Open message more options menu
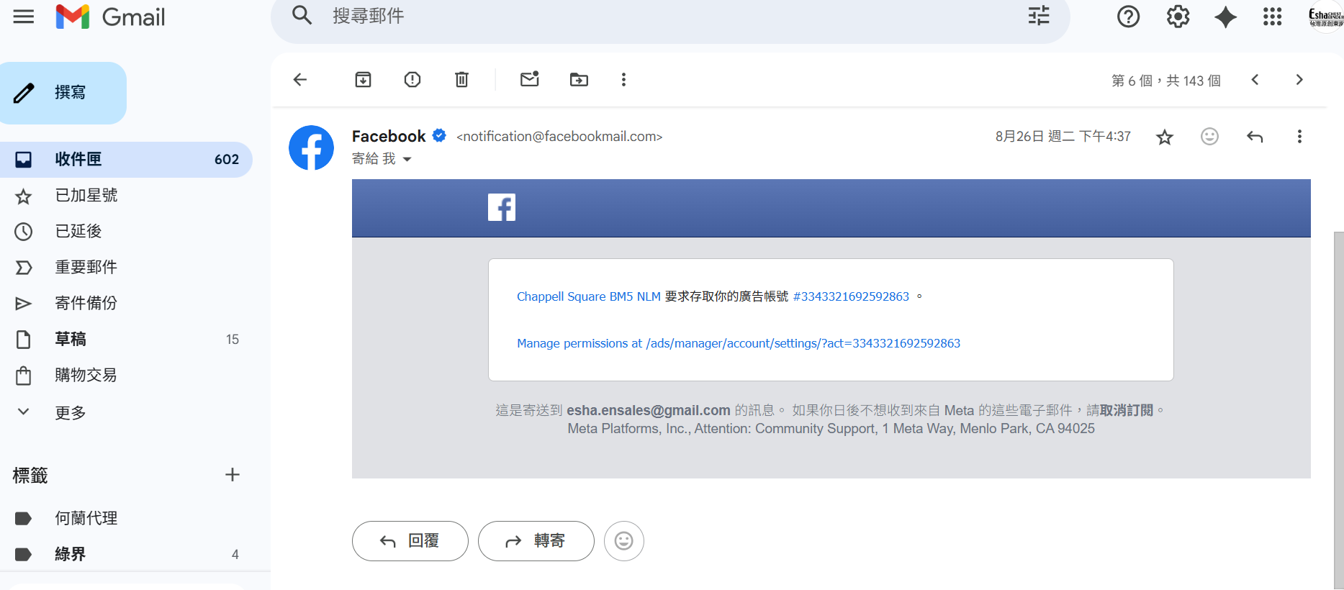The width and height of the screenshot is (1344, 590). pos(1299,137)
